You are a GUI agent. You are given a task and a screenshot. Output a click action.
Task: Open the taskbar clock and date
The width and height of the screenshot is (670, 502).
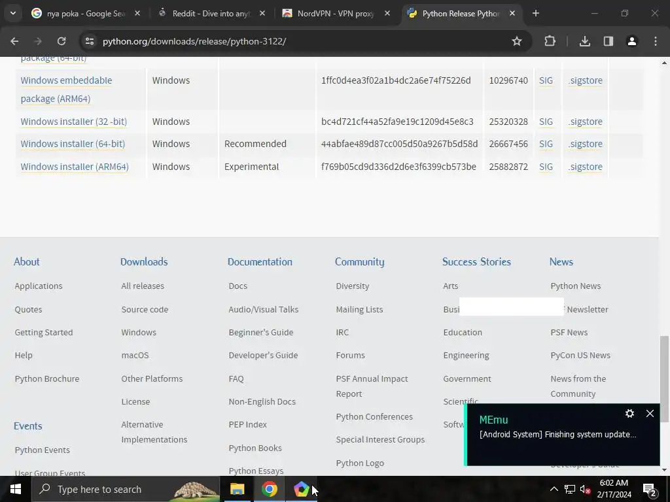click(x=614, y=489)
